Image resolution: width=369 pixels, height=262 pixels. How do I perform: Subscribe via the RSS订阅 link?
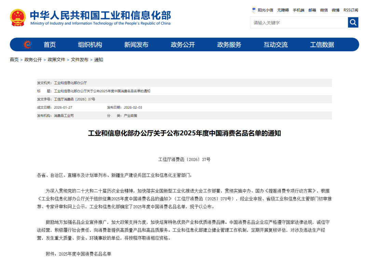coord(351,10)
